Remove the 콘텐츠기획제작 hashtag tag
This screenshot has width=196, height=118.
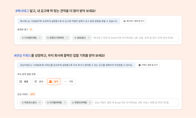pos(67,38)
